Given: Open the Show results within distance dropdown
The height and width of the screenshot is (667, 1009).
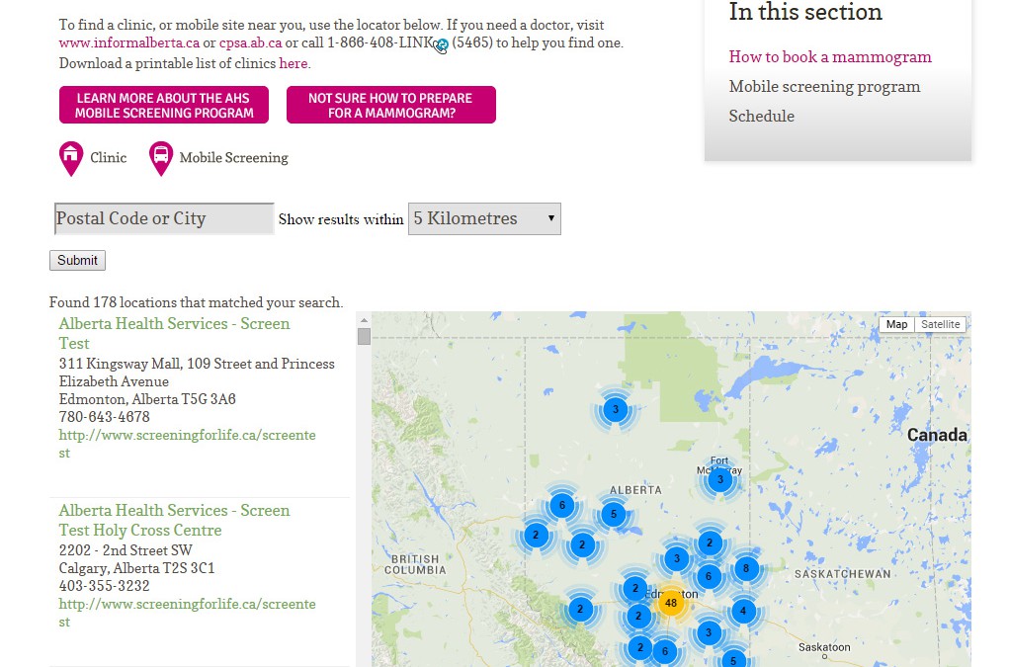Looking at the screenshot, I should (484, 218).
